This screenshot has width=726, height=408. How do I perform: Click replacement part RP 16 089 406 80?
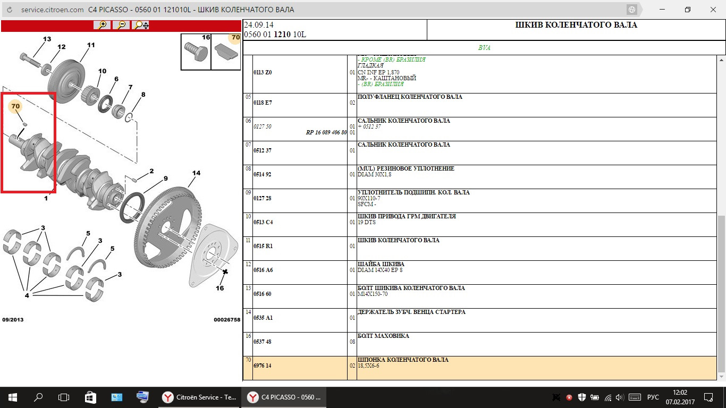326,132
